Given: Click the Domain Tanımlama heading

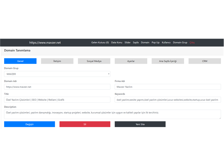Looking at the screenshot, I should [17, 50].
